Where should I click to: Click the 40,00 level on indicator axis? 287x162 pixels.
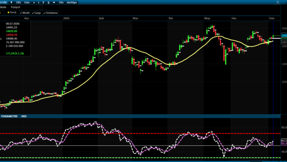(x=284, y=152)
